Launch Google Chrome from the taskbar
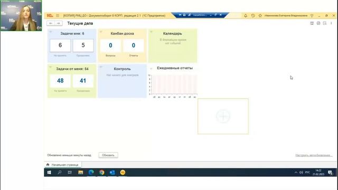 coord(102,173)
